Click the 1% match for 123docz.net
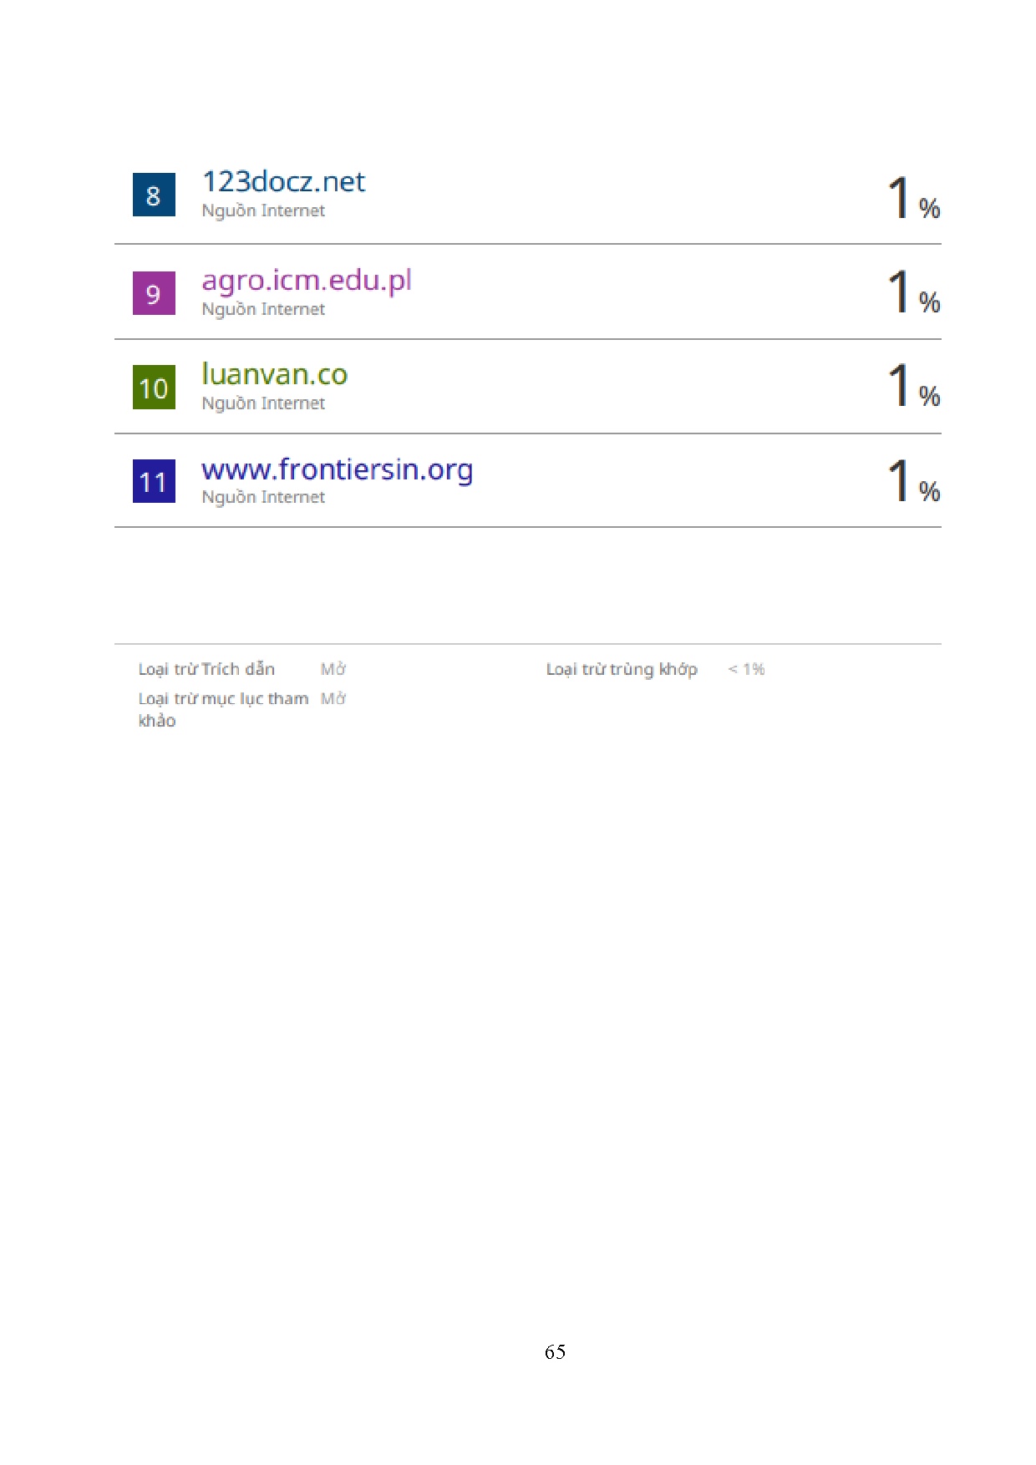Image resolution: width=1036 pixels, height=1465 pixels. [913, 199]
